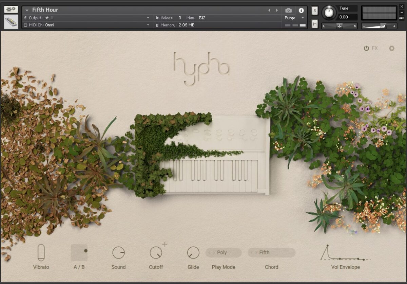Open the settings gear in the instrument

(x=392, y=48)
